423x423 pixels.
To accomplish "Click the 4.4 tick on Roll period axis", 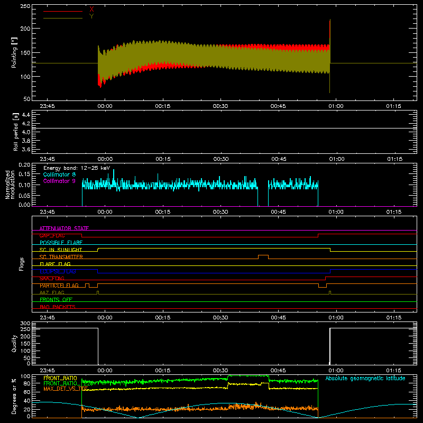I will [x=26, y=115].
